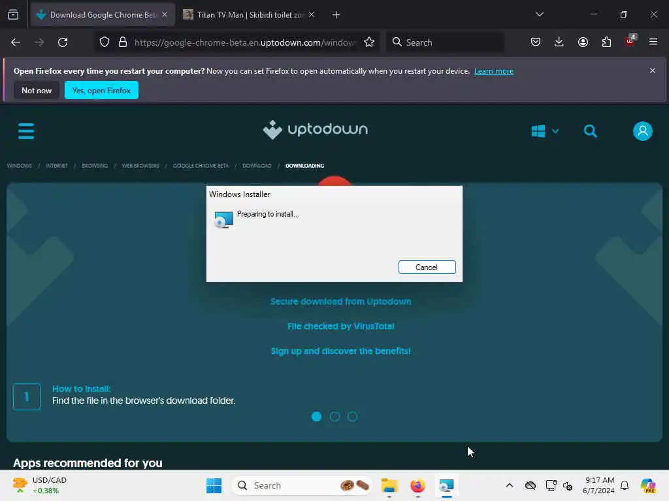This screenshot has height=501, width=669.
Task: Click the taskbar Search box
Action: pos(301,485)
